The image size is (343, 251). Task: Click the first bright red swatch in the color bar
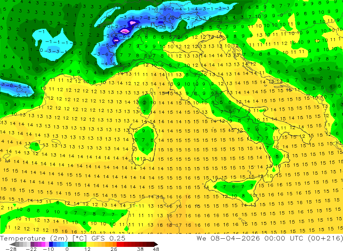pyautogui.click(x=118, y=244)
